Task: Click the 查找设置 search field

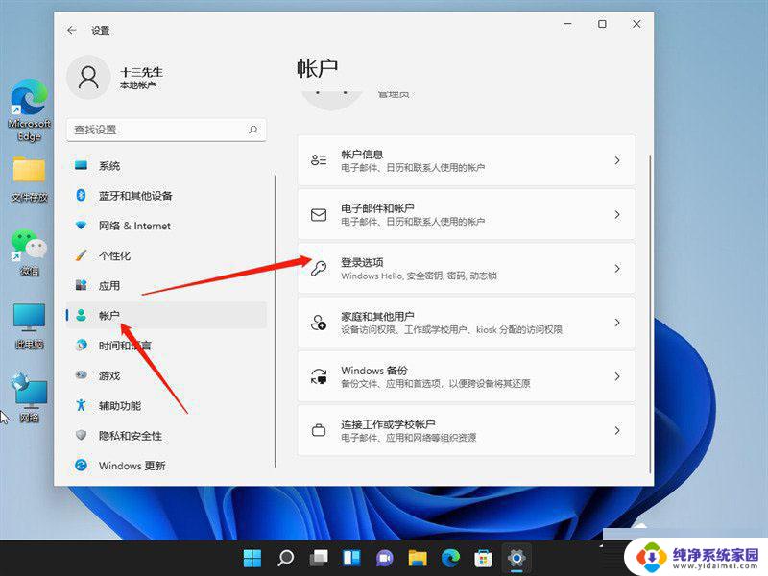Action: tap(166, 130)
